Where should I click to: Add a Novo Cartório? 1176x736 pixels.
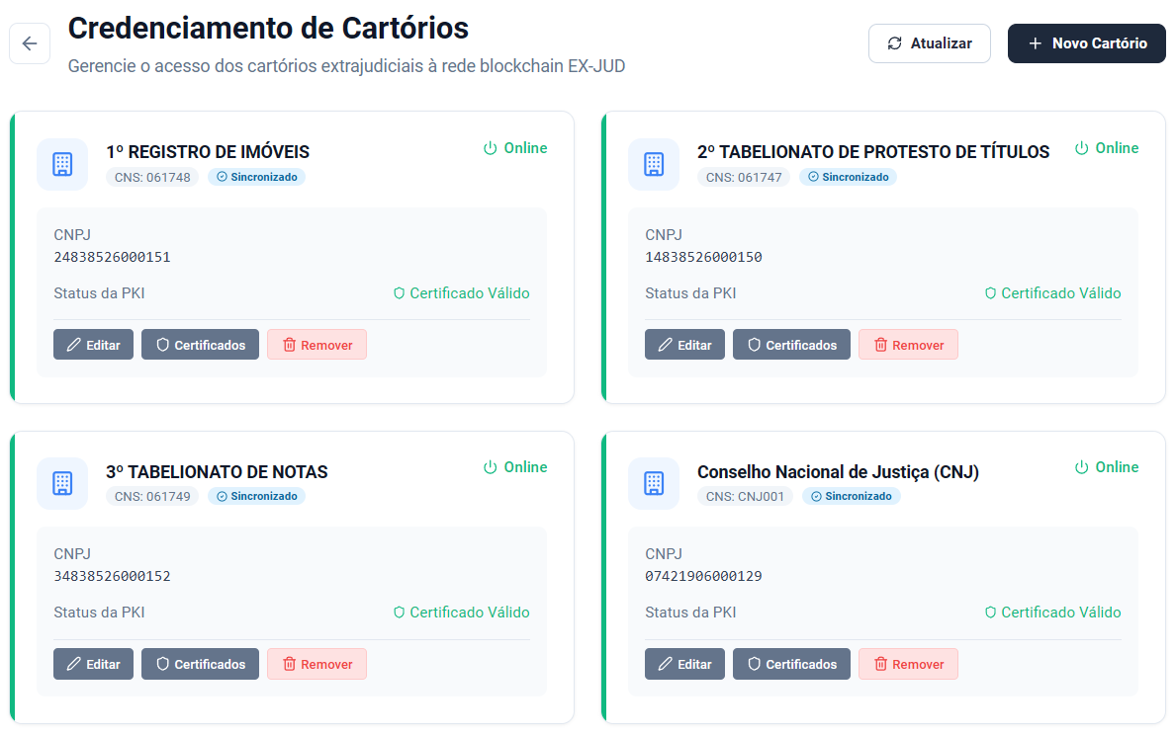(1086, 43)
